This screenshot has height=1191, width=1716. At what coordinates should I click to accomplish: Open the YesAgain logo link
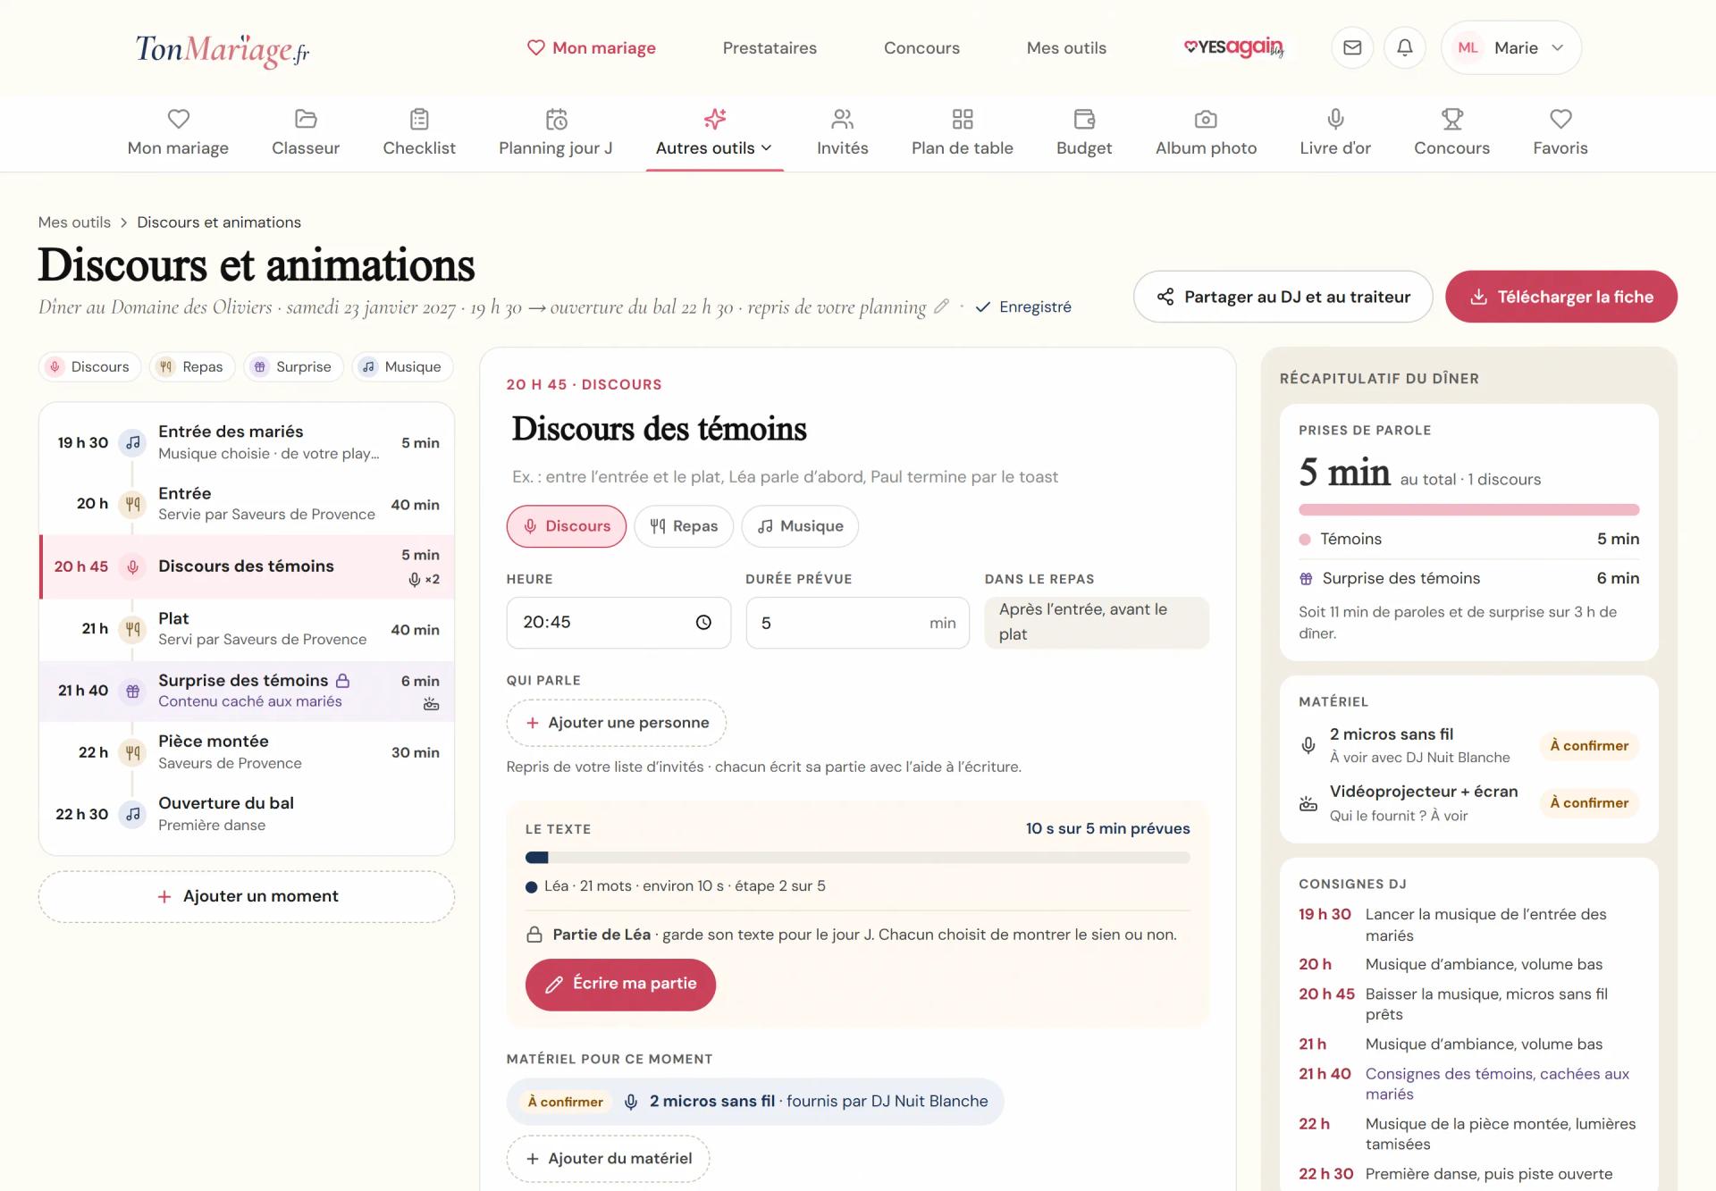(1234, 47)
